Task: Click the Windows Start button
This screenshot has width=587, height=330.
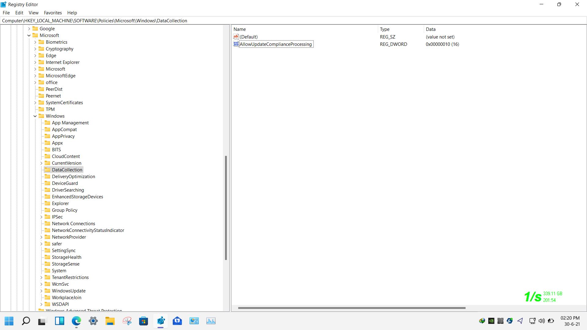Action: 9,321
